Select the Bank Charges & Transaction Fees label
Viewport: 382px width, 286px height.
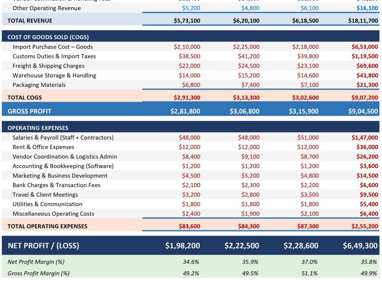point(56,185)
